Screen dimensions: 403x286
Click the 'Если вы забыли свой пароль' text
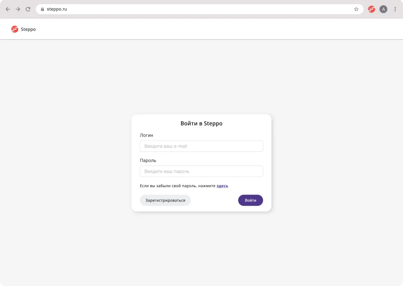click(x=177, y=186)
